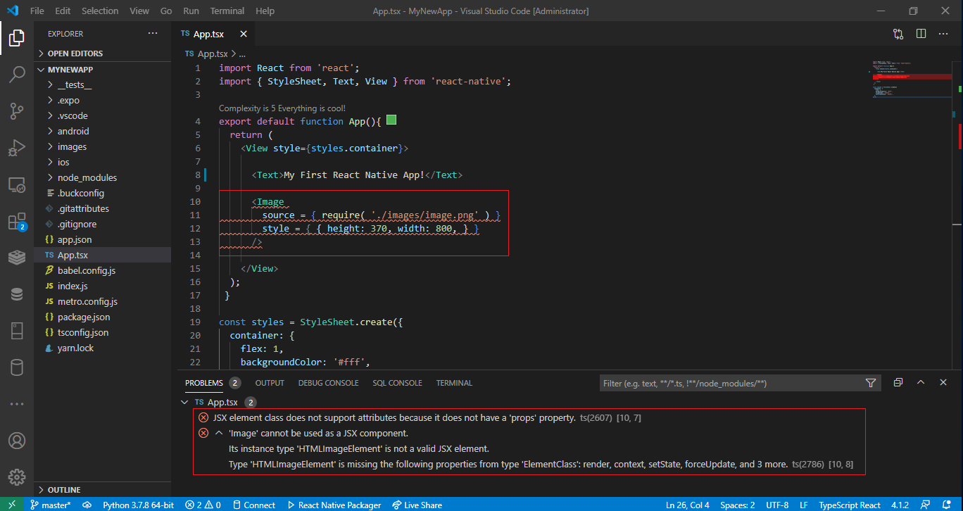This screenshot has width=963, height=511.
Task: Click the Live Share status bar button
Action: [417, 505]
